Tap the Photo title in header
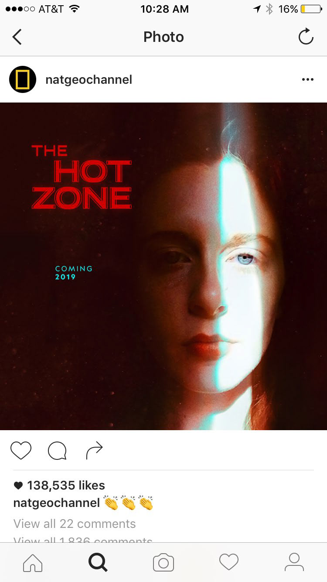The image size is (327, 582). coord(163,37)
